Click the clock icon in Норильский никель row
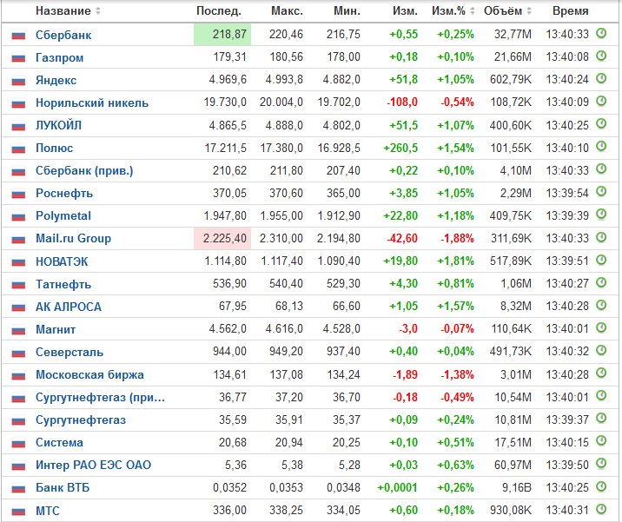 click(601, 101)
